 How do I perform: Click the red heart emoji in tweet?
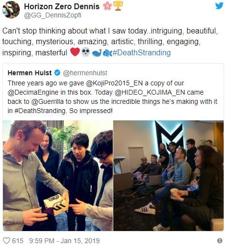coord(75,52)
